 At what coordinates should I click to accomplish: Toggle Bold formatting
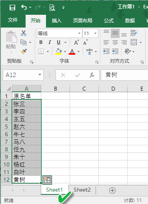41,42
